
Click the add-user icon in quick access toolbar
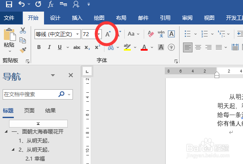[x=76, y=4]
